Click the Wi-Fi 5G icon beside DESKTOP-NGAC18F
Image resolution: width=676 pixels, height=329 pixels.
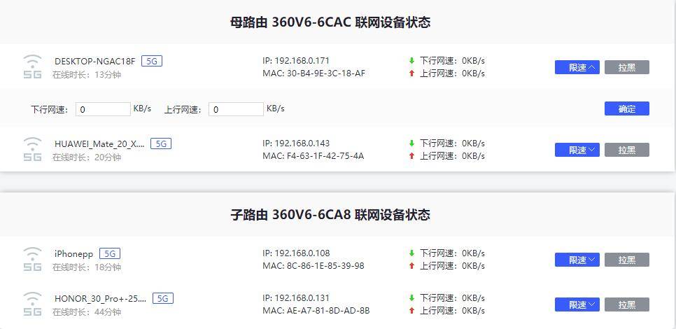[x=32, y=66]
